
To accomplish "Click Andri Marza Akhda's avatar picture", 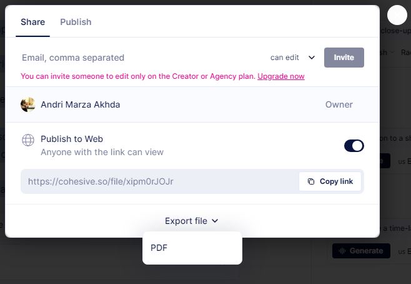I will click(x=27, y=104).
